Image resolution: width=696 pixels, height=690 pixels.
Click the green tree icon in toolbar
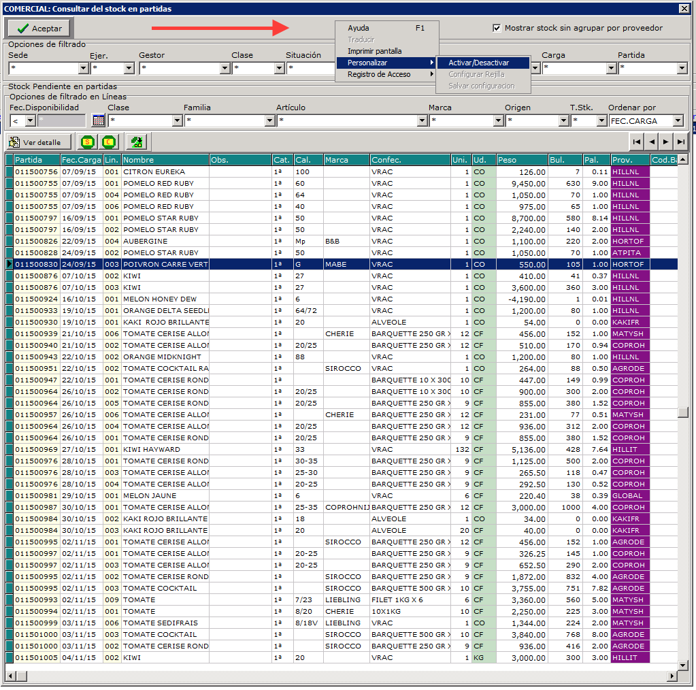(137, 142)
